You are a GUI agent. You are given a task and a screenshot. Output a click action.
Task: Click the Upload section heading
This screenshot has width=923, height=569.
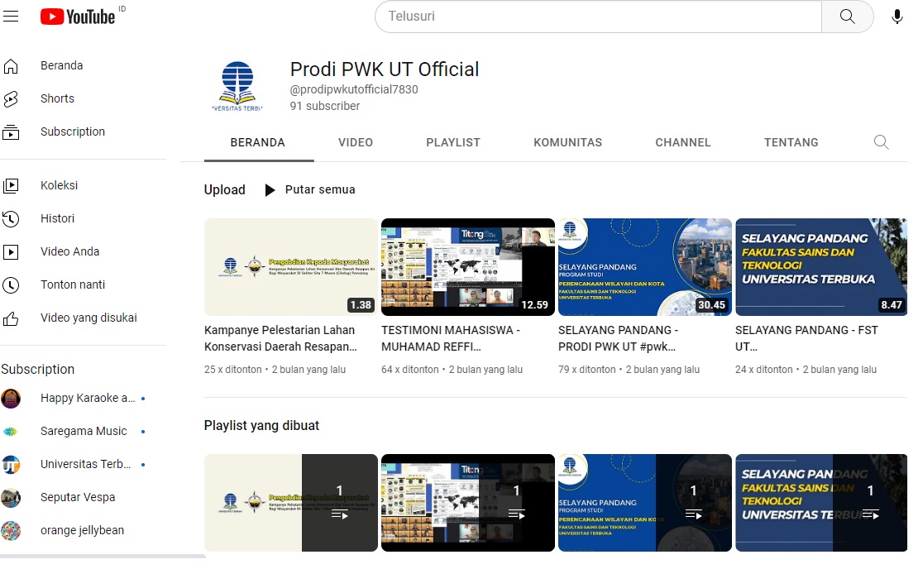(224, 190)
